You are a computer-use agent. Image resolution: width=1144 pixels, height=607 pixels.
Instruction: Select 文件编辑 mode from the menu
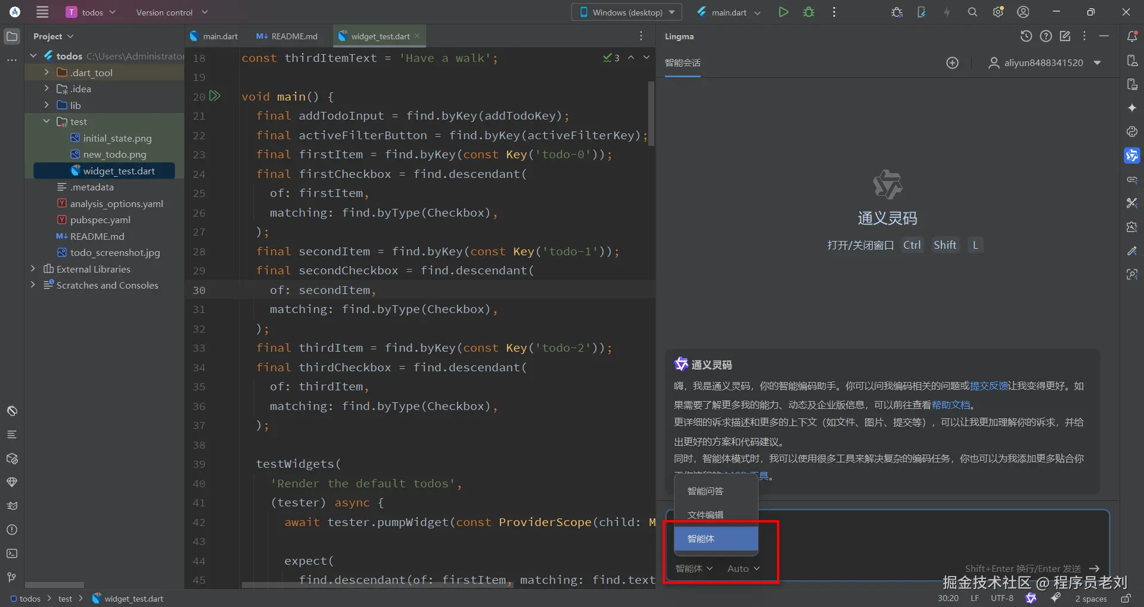click(716, 515)
